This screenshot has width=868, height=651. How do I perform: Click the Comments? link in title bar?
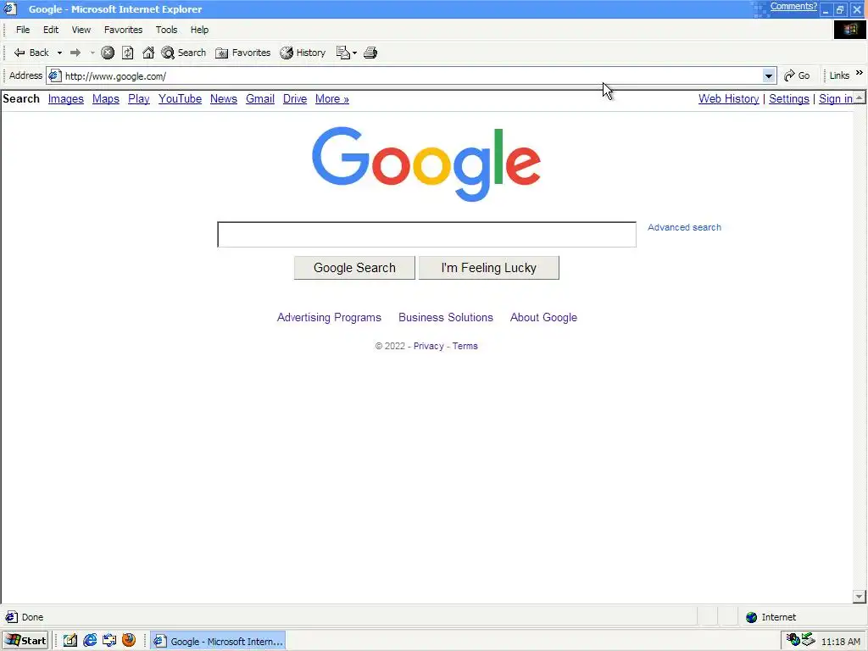[793, 7]
